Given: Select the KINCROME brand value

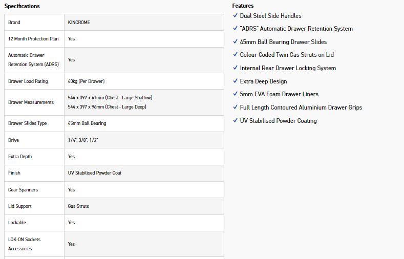Looking at the screenshot, I should 79,23.
